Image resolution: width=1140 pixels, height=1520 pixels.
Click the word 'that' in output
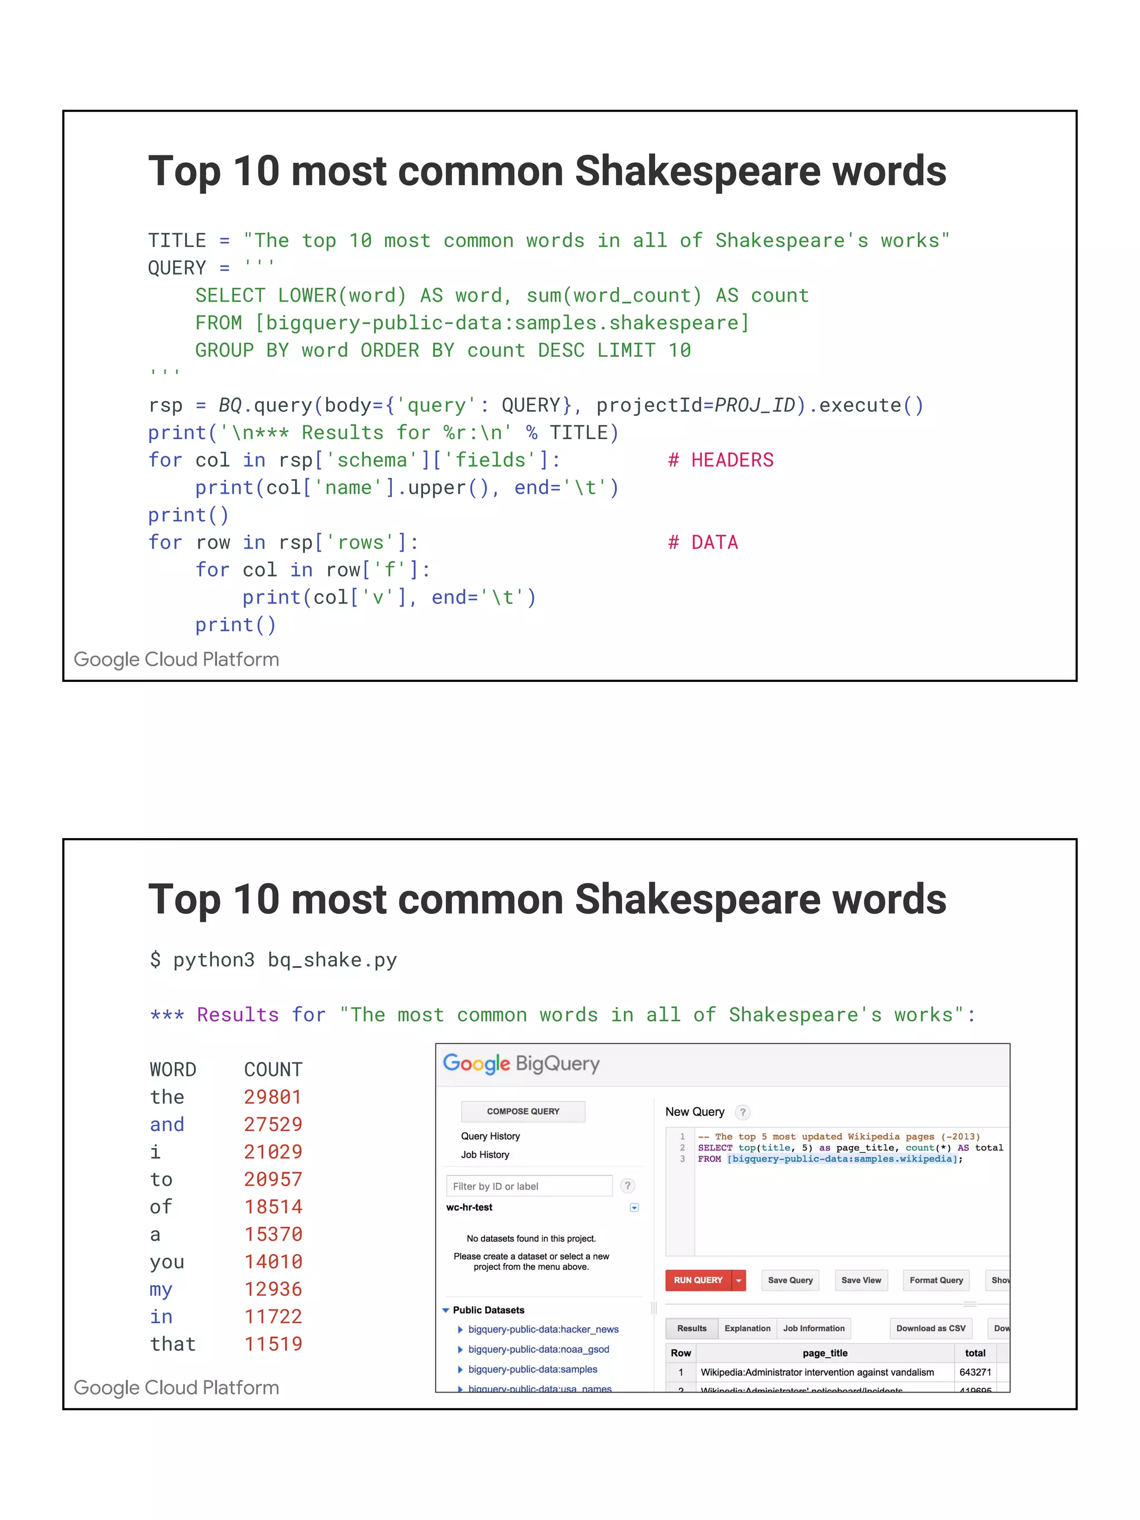[x=173, y=1344]
